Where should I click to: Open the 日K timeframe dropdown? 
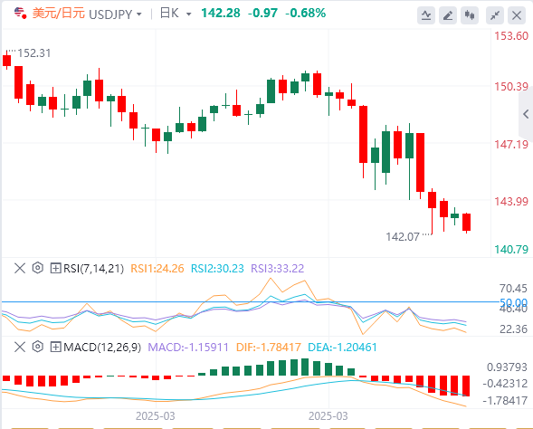(x=176, y=14)
